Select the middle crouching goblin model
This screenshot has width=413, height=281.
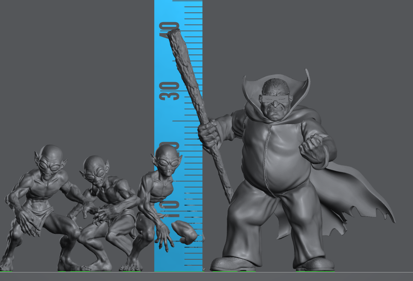click(x=104, y=208)
